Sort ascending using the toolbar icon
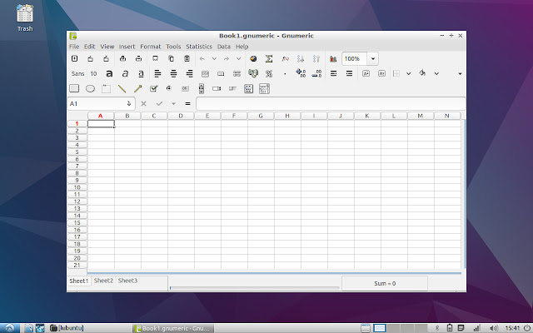Image resolution: width=533 pixels, height=333 pixels. tap(301, 59)
